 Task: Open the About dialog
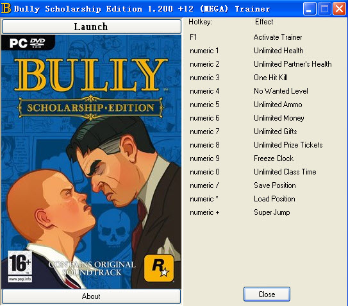coord(91,296)
